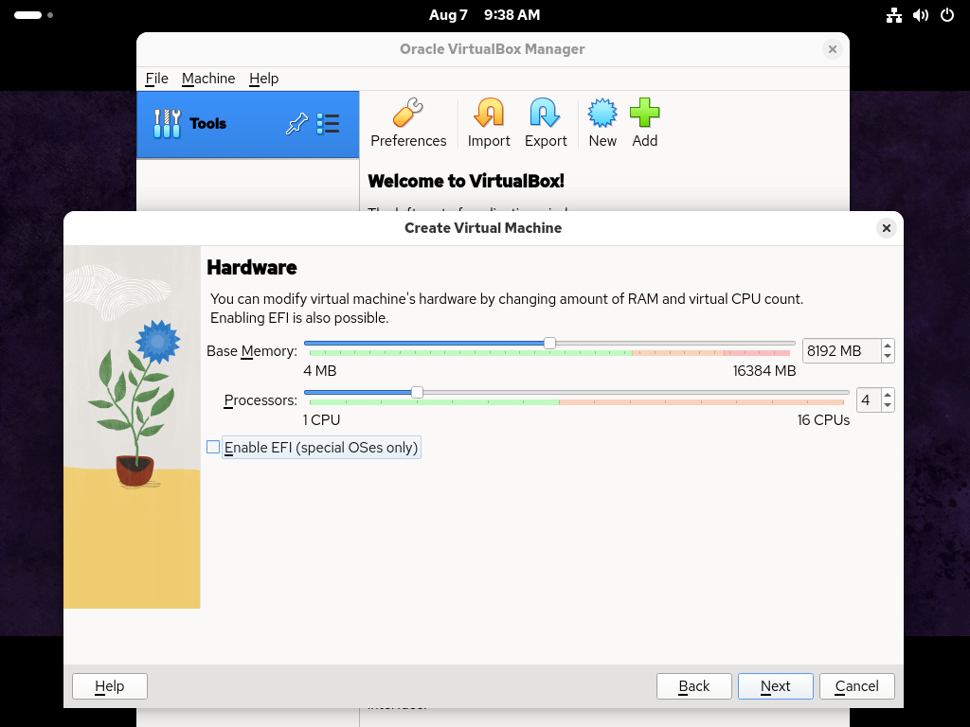Click the Import appliance icon
Image resolution: width=970 pixels, height=727 pixels.
click(489, 114)
